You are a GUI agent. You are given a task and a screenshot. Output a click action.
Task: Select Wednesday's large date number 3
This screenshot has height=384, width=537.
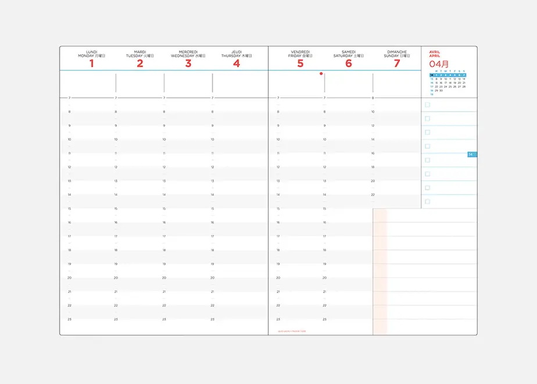pos(188,63)
